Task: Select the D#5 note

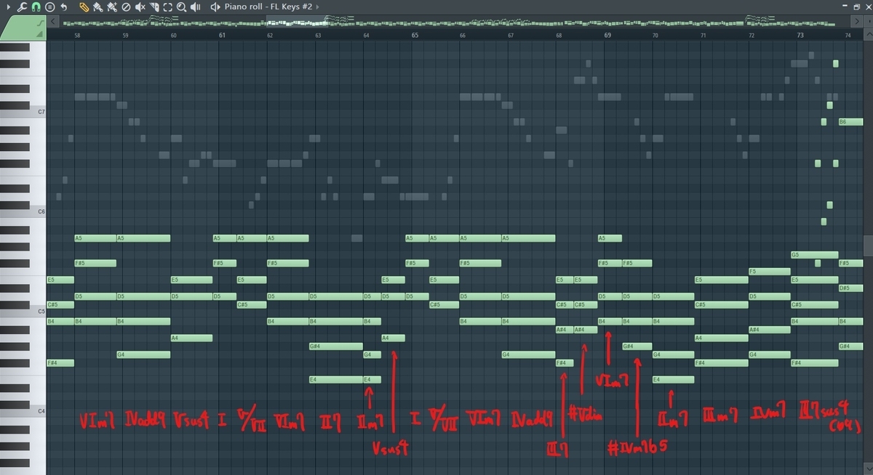Action: tap(850, 288)
